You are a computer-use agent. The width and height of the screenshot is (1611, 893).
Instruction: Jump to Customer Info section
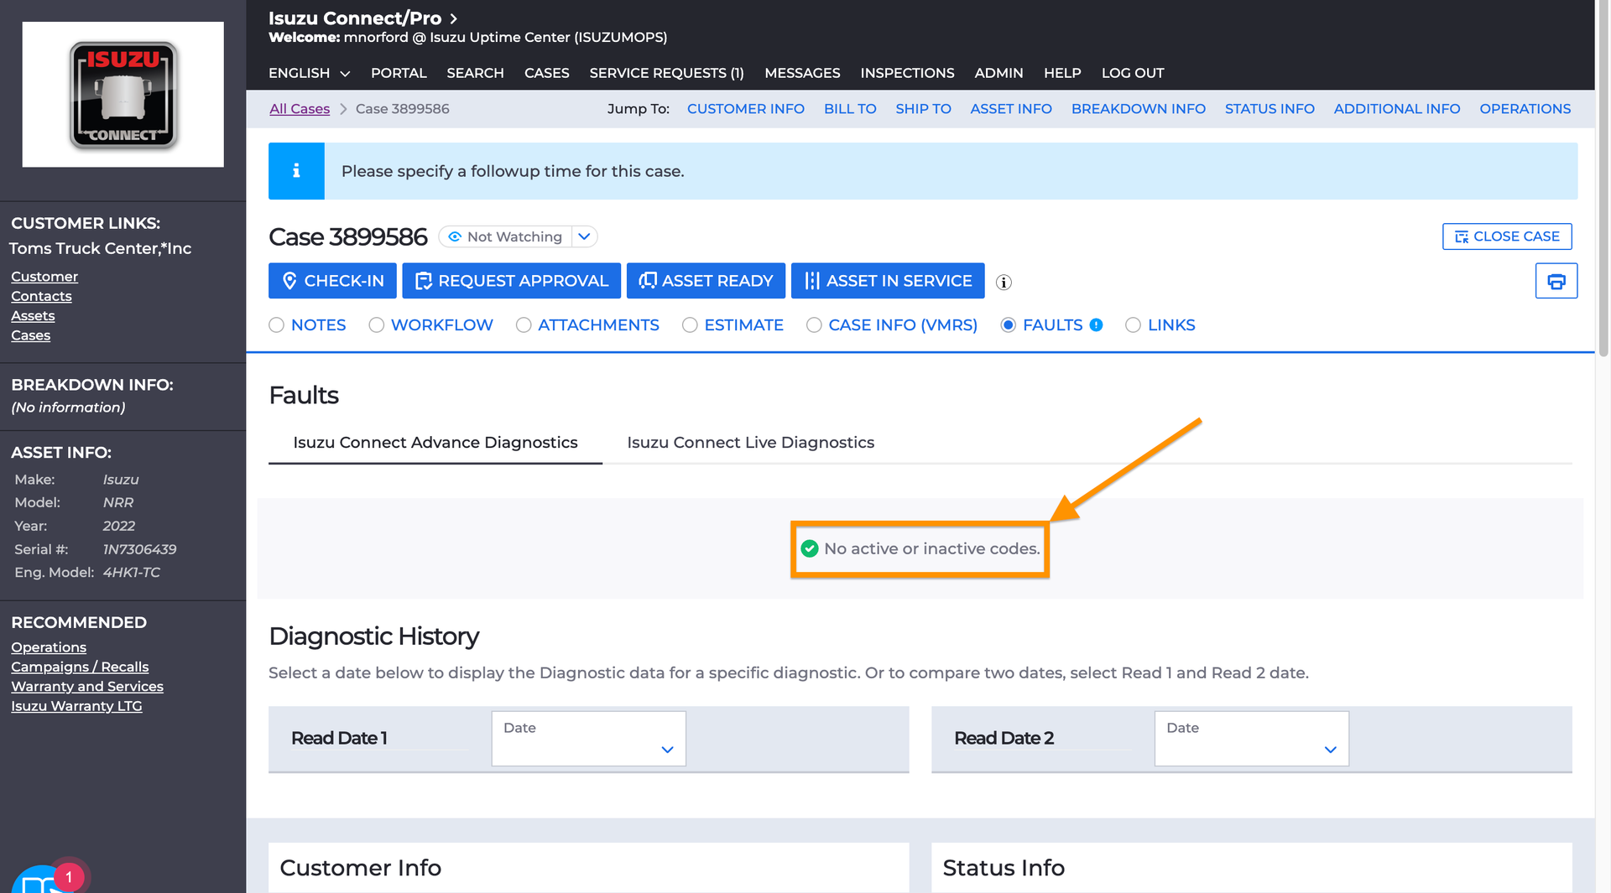click(x=745, y=109)
